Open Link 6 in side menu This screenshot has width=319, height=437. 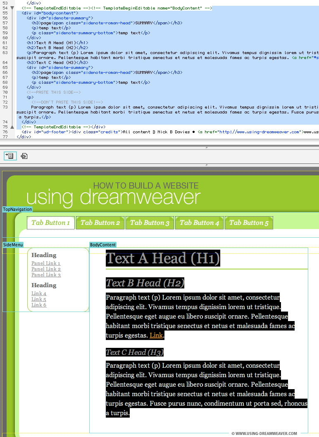39,305
